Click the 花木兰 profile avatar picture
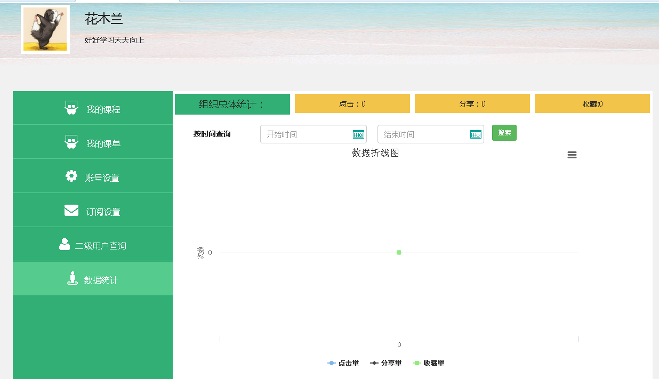The height and width of the screenshot is (379, 659). pyautogui.click(x=45, y=29)
